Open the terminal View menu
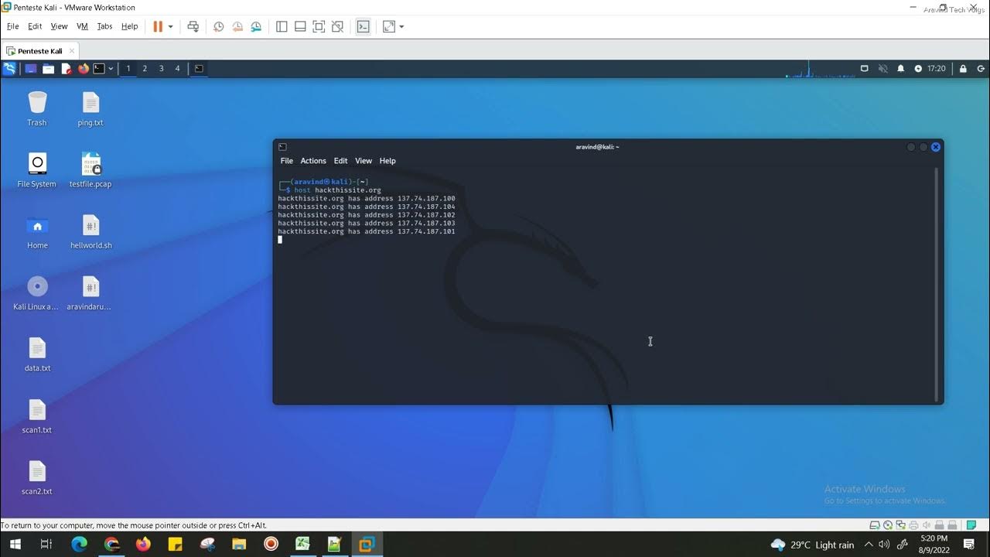Viewport: 990px width, 557px height. [x=364, y=161]
